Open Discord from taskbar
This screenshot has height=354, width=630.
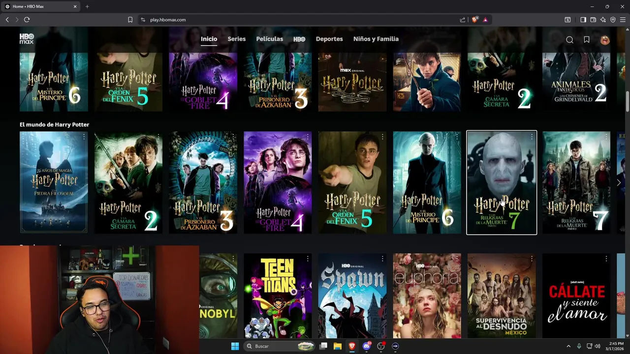366,346
